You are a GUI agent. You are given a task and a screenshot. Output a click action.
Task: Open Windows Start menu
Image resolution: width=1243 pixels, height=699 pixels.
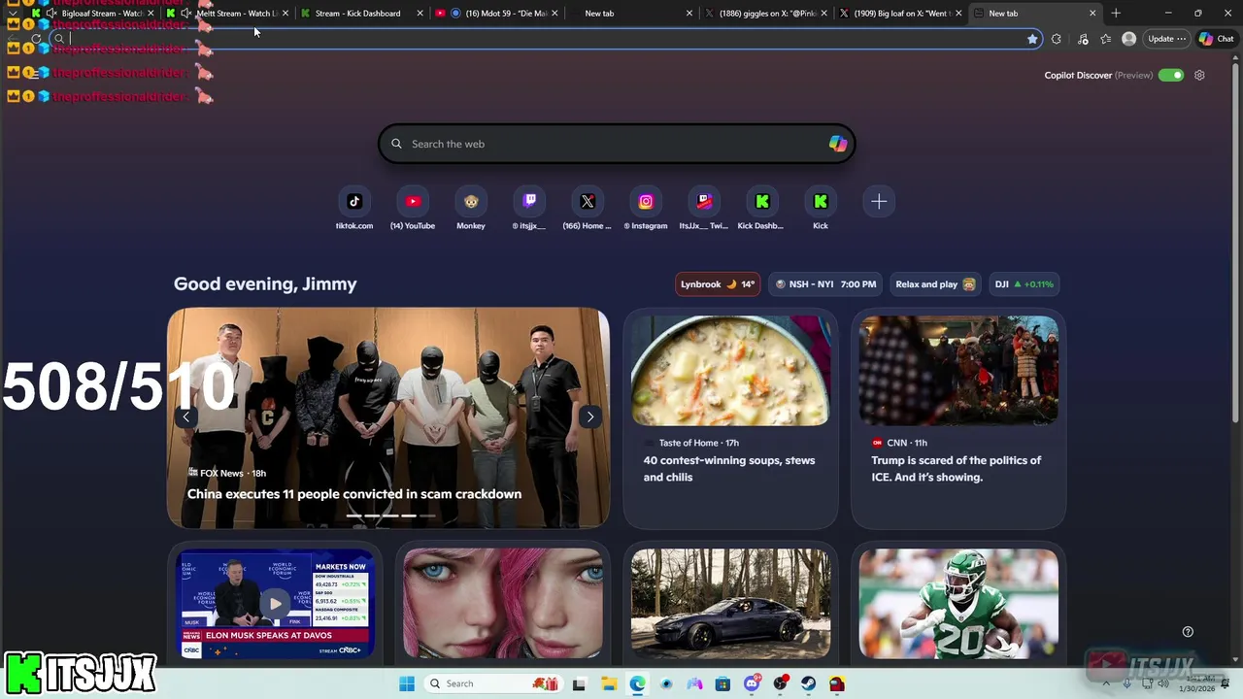point(406,683)
